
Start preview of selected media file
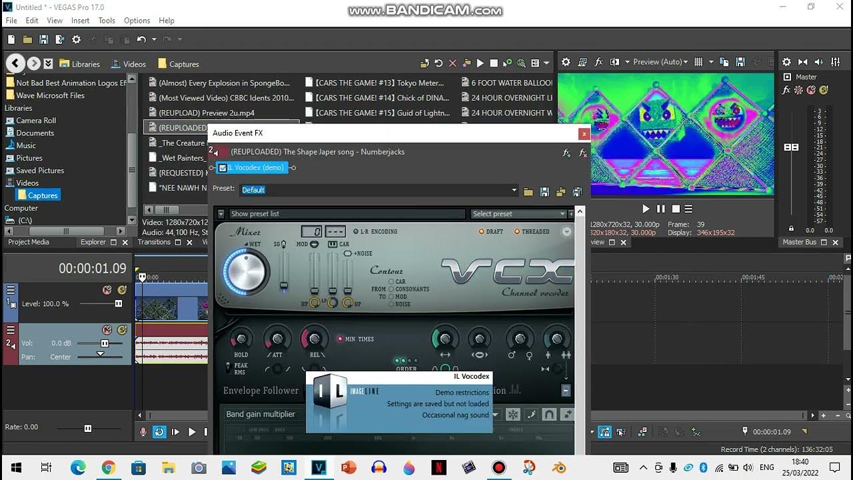480,63
